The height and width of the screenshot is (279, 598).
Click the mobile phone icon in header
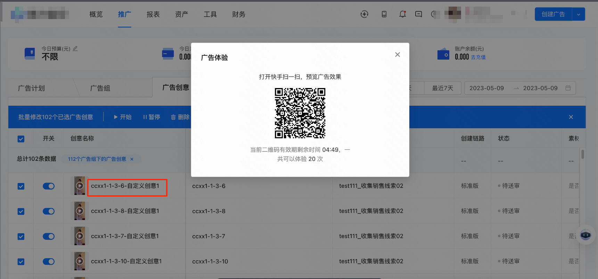click(x=384, y=14)
